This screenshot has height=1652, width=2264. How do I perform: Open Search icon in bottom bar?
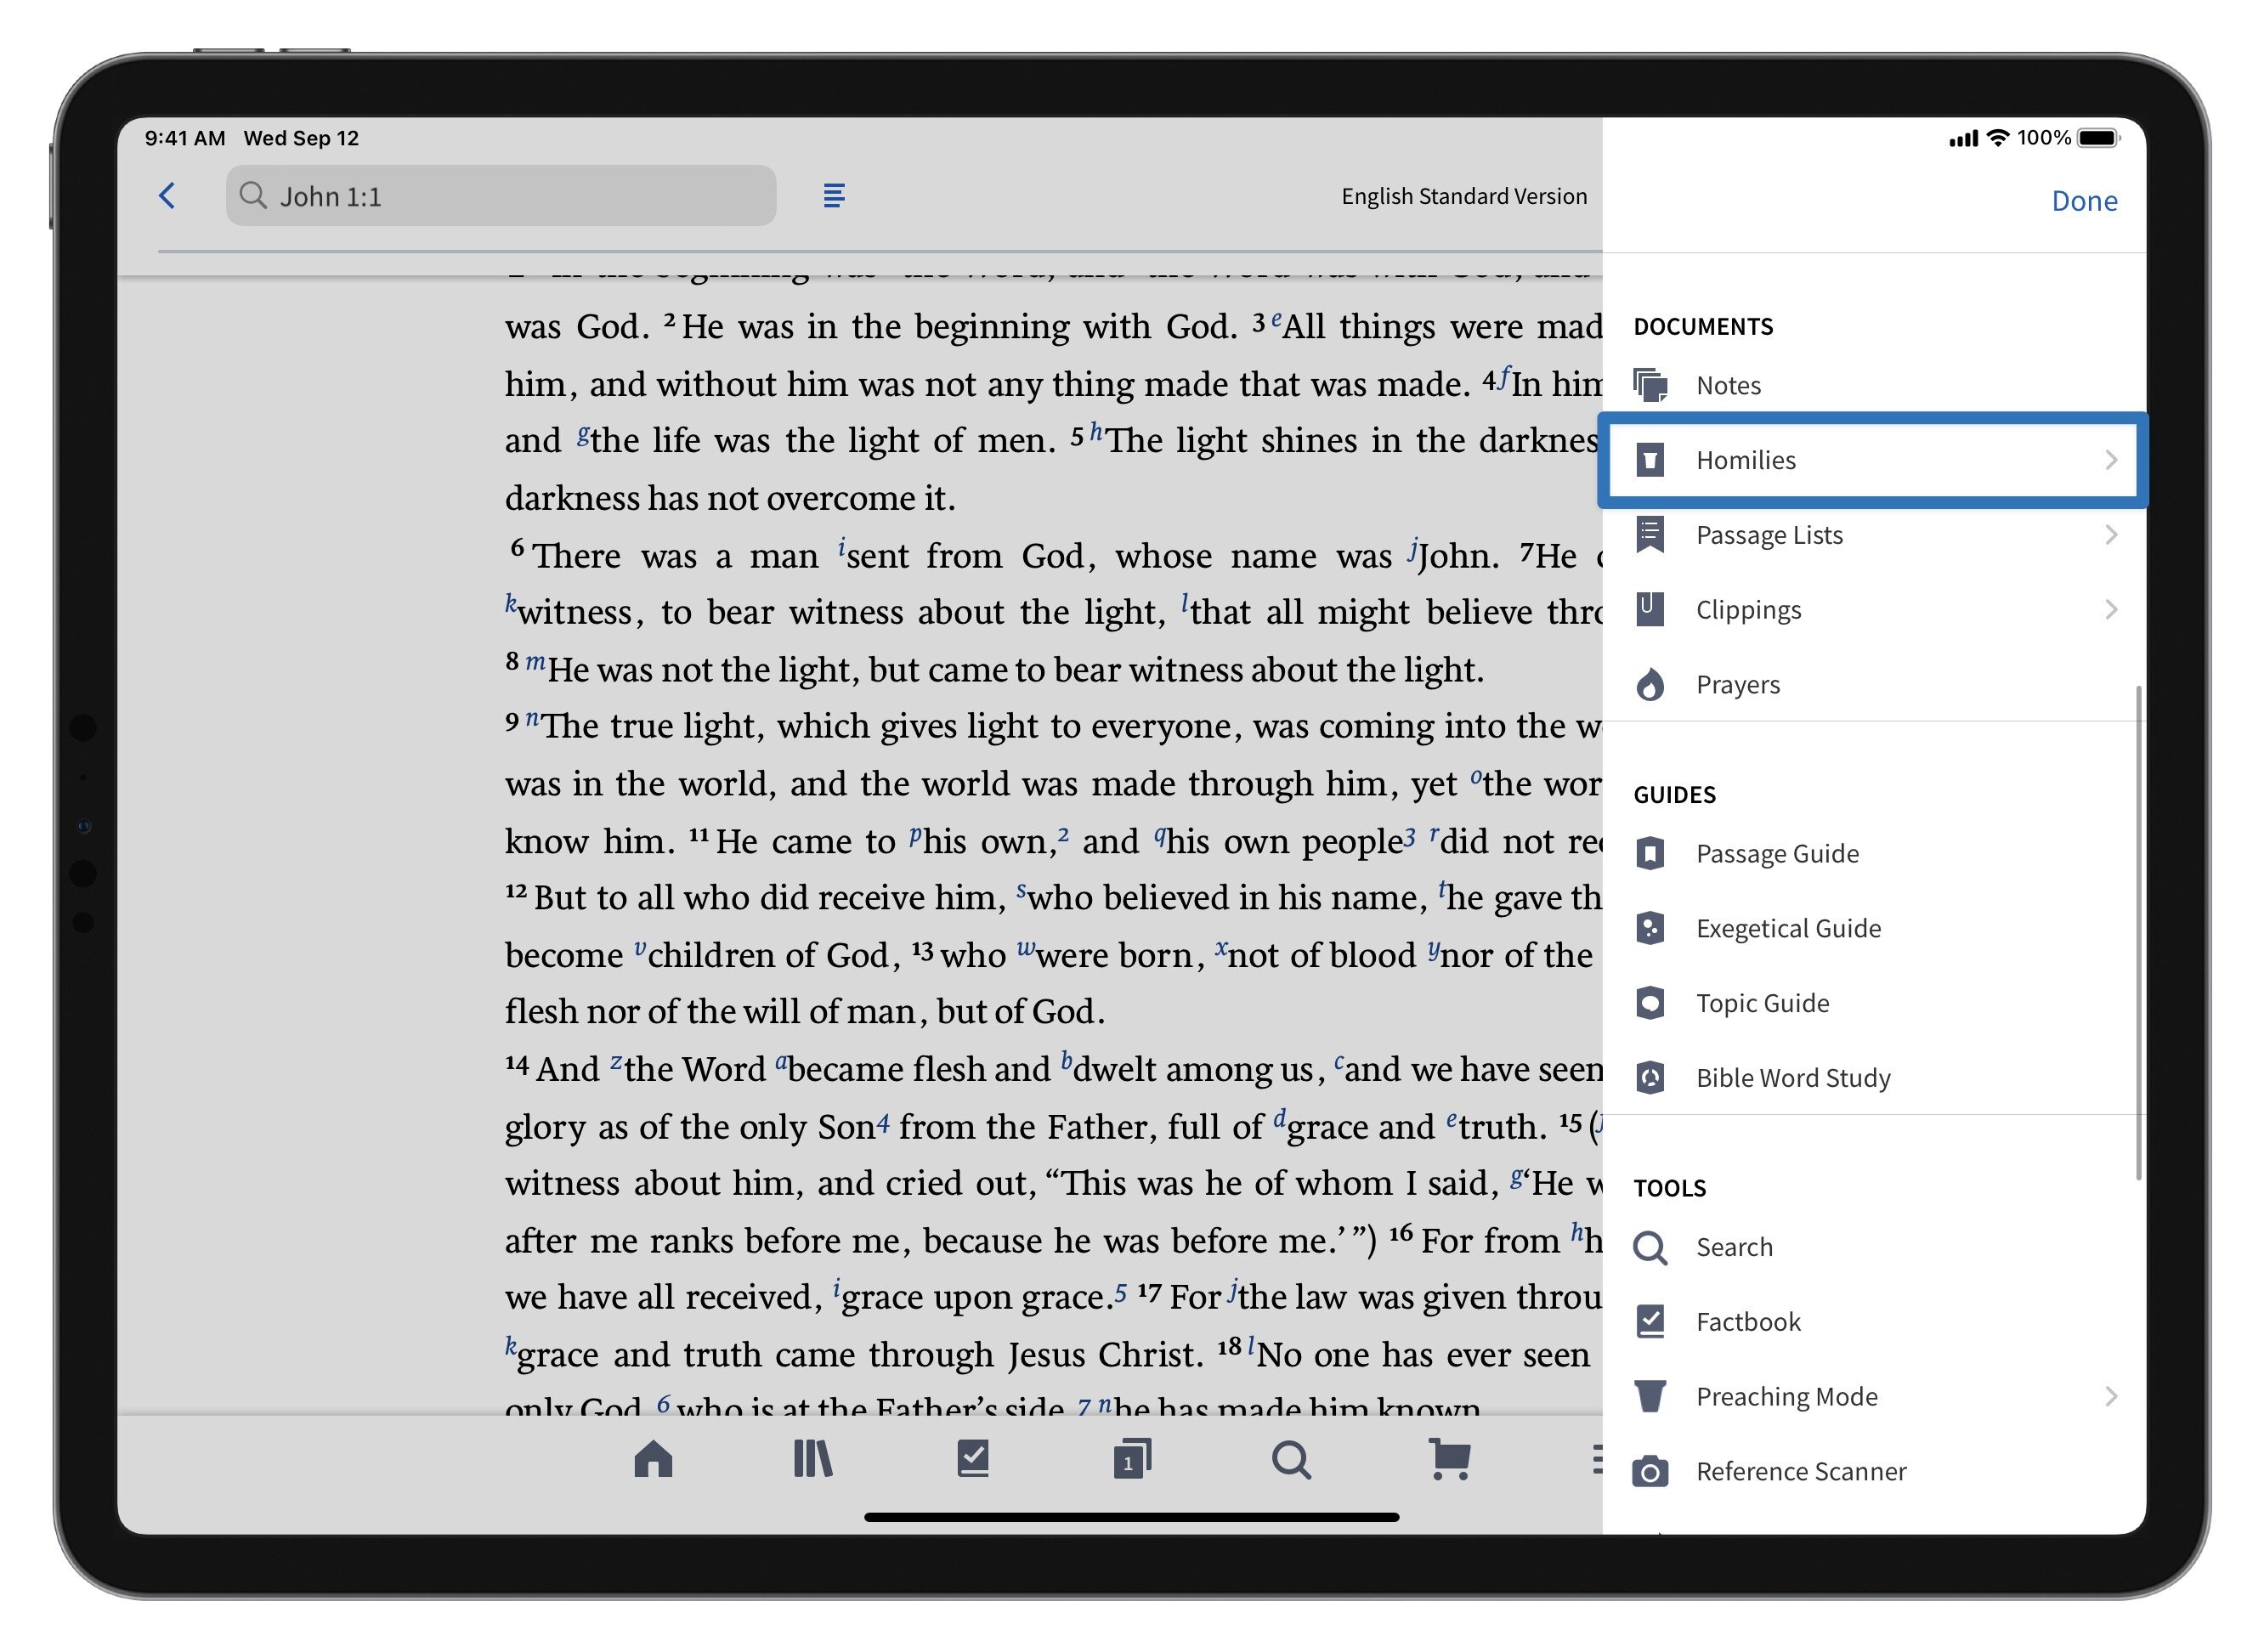click(1291, 1460)
